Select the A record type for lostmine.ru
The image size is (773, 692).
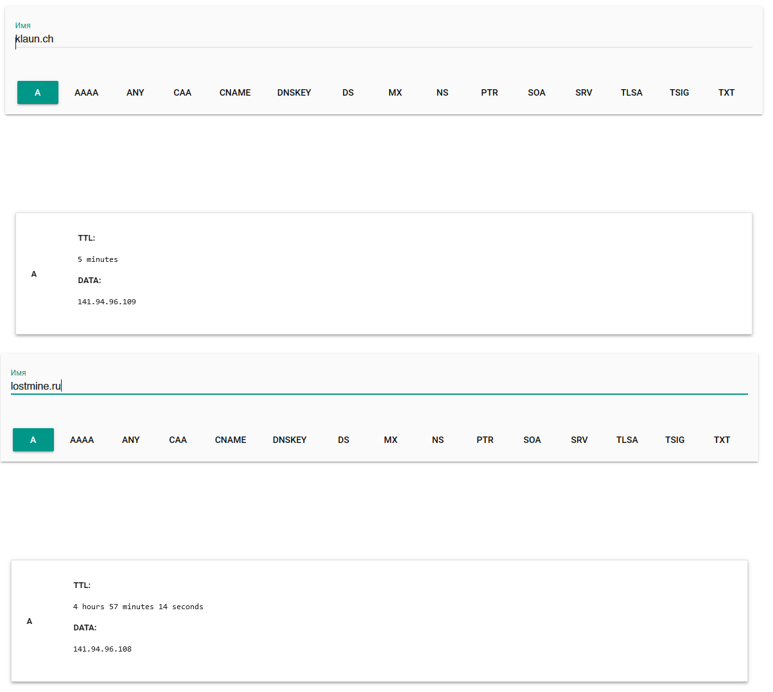(x=33, y=440)
